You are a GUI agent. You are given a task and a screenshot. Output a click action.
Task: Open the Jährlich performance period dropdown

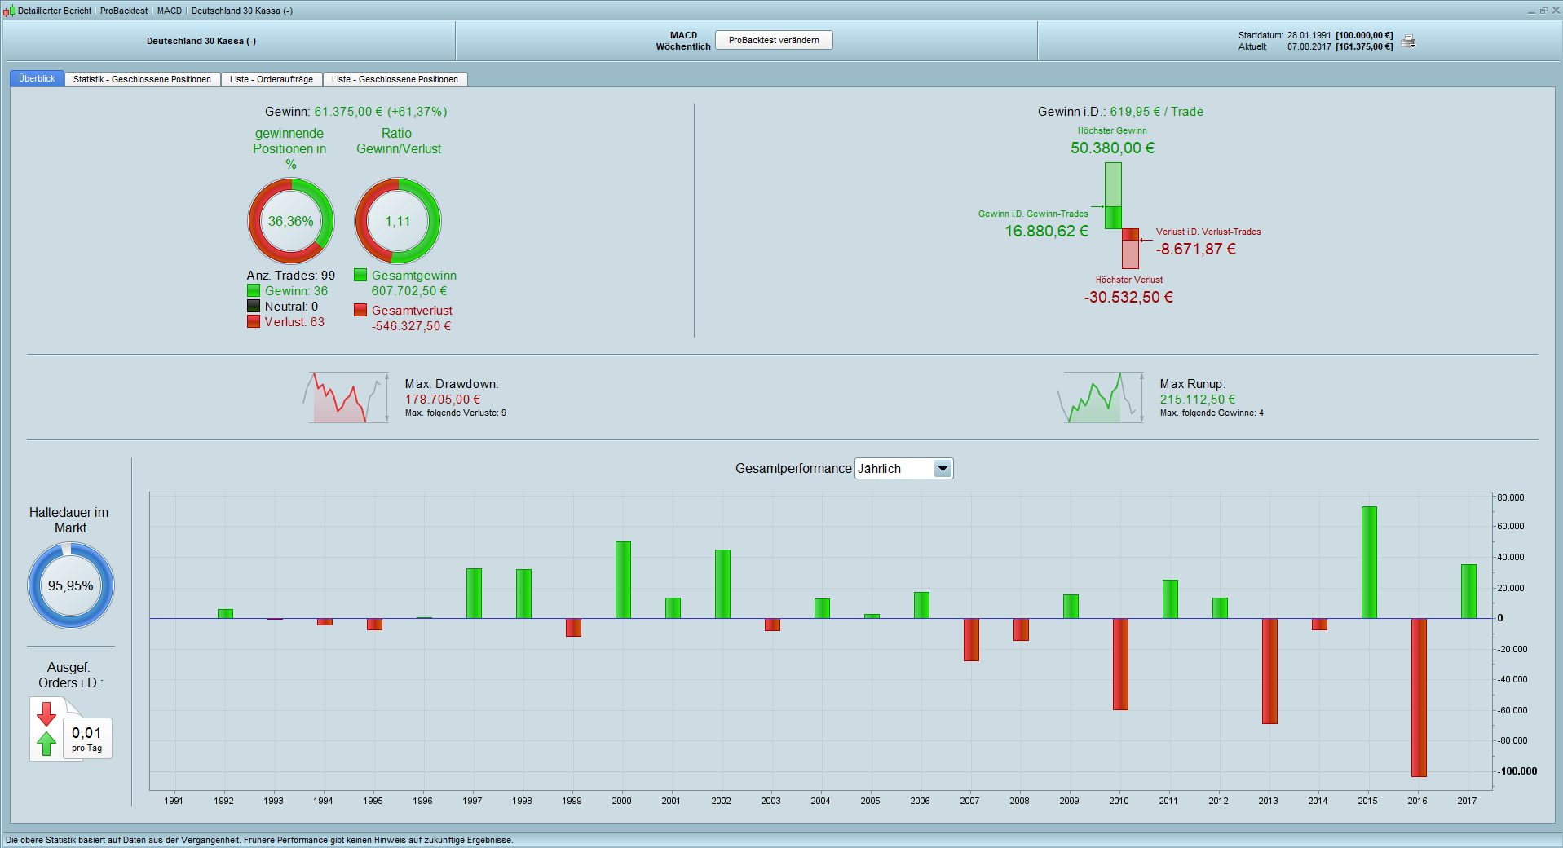click(943, 469)
